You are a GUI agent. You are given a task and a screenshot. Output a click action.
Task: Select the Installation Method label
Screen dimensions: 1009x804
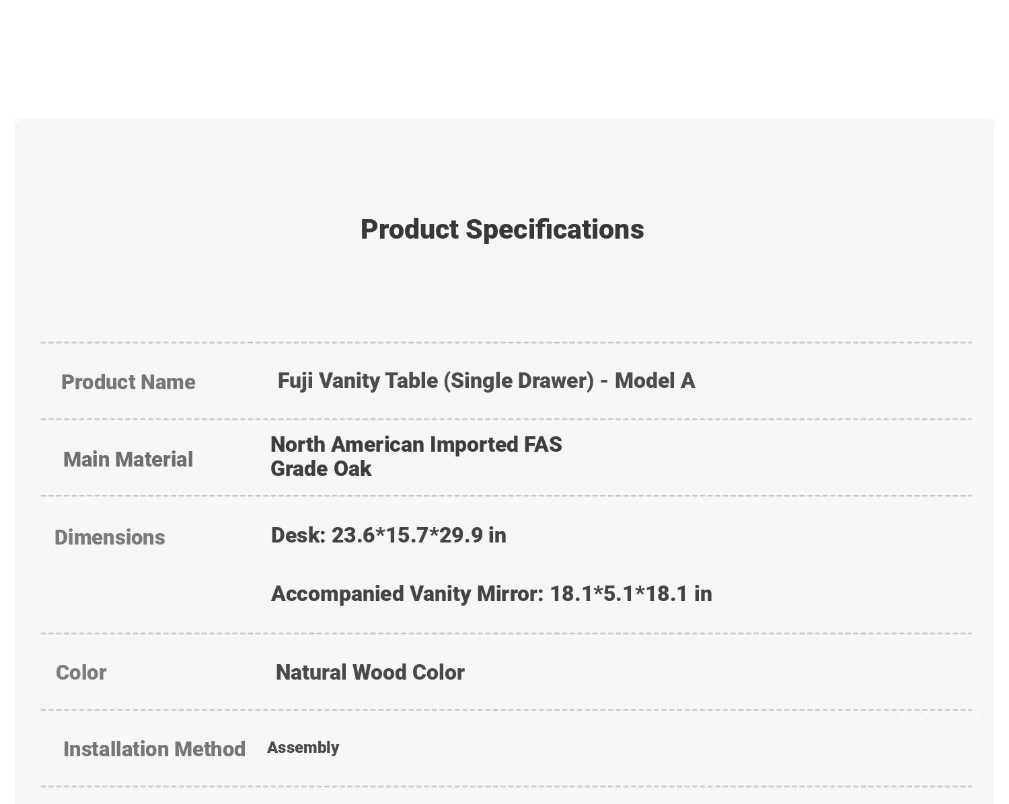154,749
